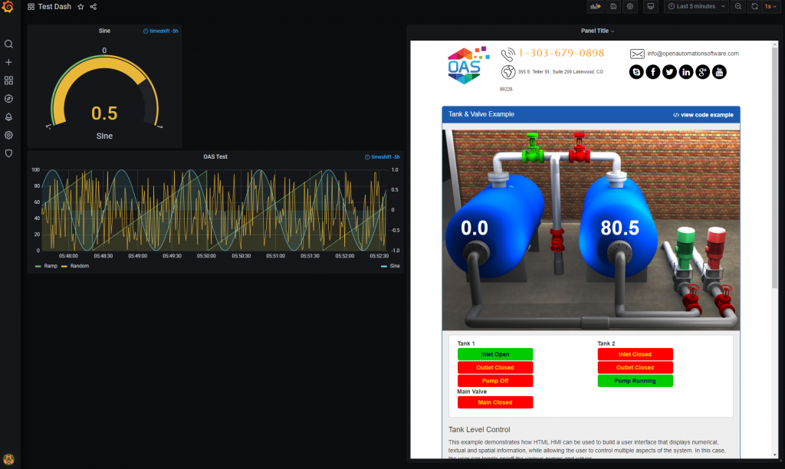Click the Server Admin shield icon
785x469 pixels.
point(9,153)
